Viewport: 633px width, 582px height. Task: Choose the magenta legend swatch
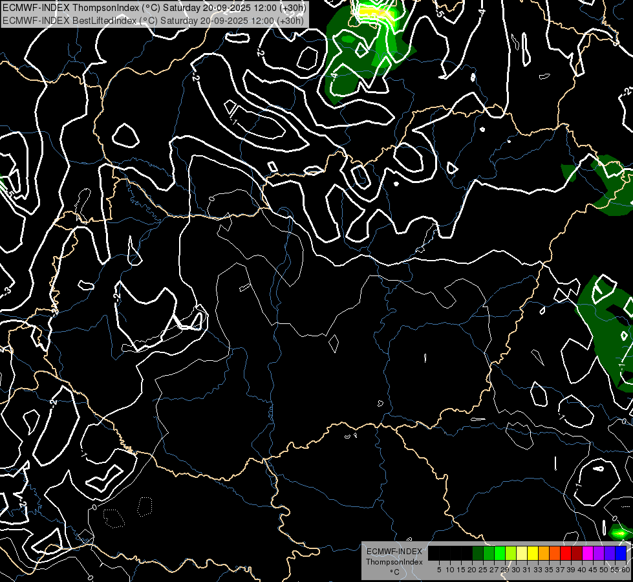point(588,553)
